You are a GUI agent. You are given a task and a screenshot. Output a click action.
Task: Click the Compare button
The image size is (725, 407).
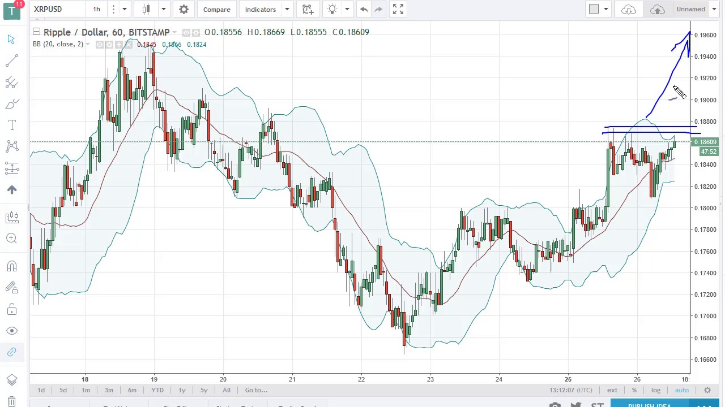click(x=216, y=9)
